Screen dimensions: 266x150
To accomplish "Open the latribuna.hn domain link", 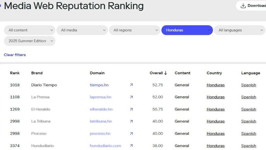I will [x=101, y=121].
